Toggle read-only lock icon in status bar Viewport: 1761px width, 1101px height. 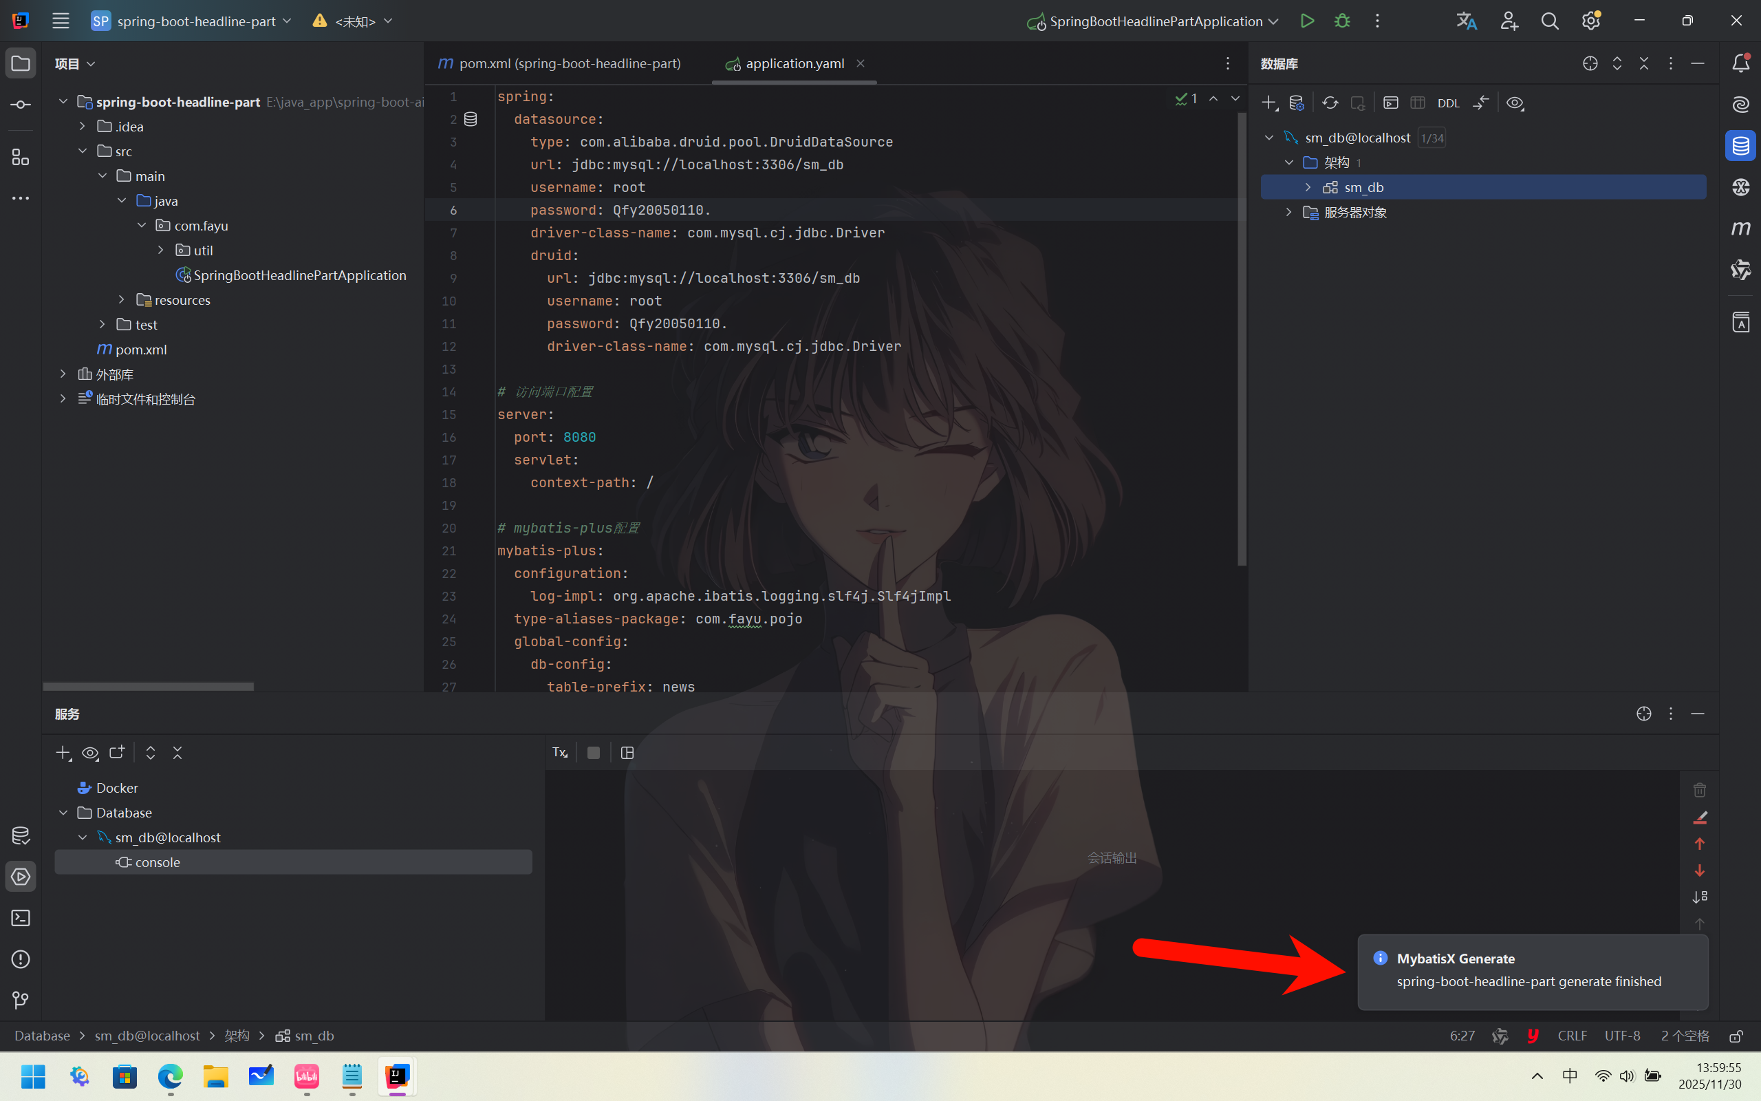pyautogui.click(x=1736, y=1036)
